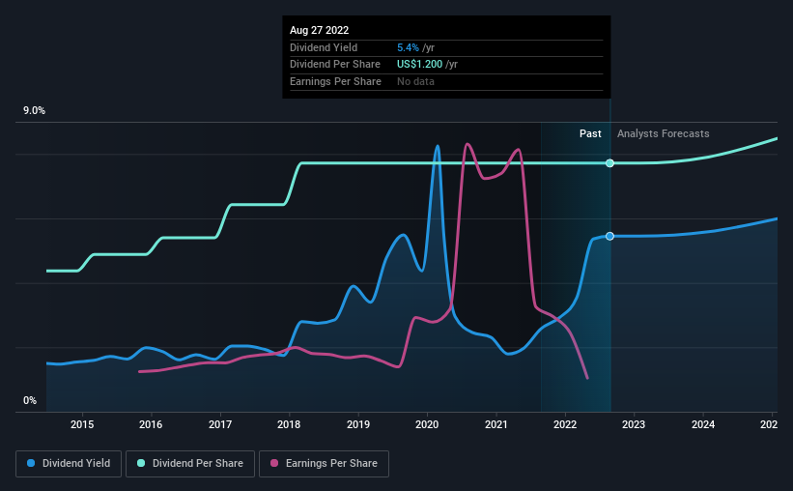Click the 2020 x-axis label
The image size is (793, 491).
(427, 424)
